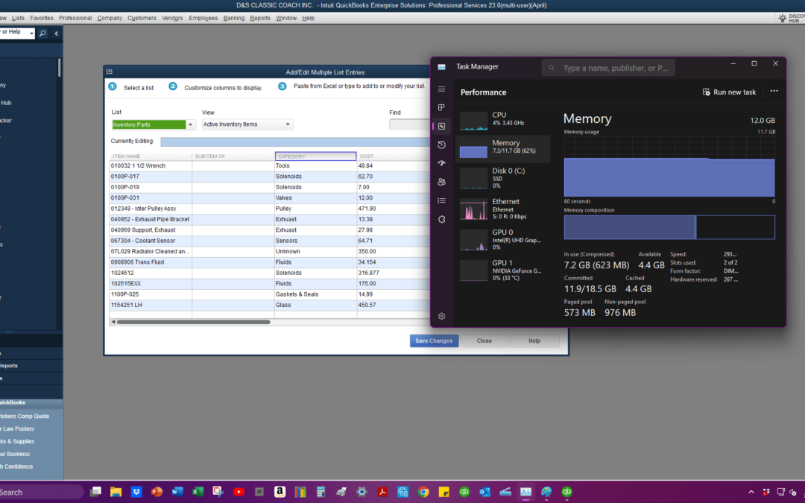Open the Favorites menu

pyautogui.click(x=42, y=18)
